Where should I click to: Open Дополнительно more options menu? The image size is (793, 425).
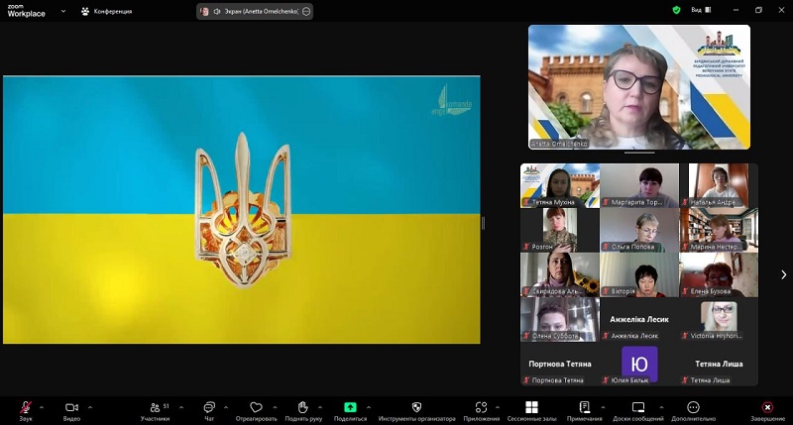pyautogui.click(x=693, y=411)
